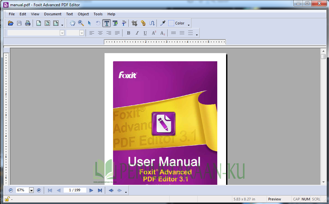This screenshot has width=329, height=204.
Task: Open the Document menu
Action: click(x=53, y=14)
